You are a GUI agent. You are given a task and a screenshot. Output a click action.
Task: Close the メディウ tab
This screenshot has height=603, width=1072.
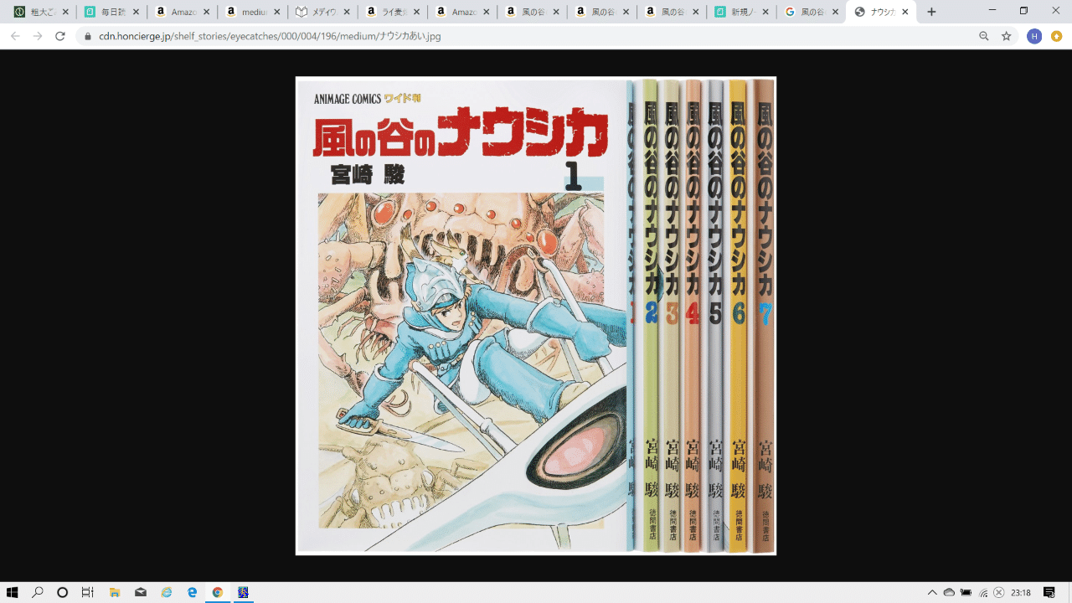click(x=347, y=12)
